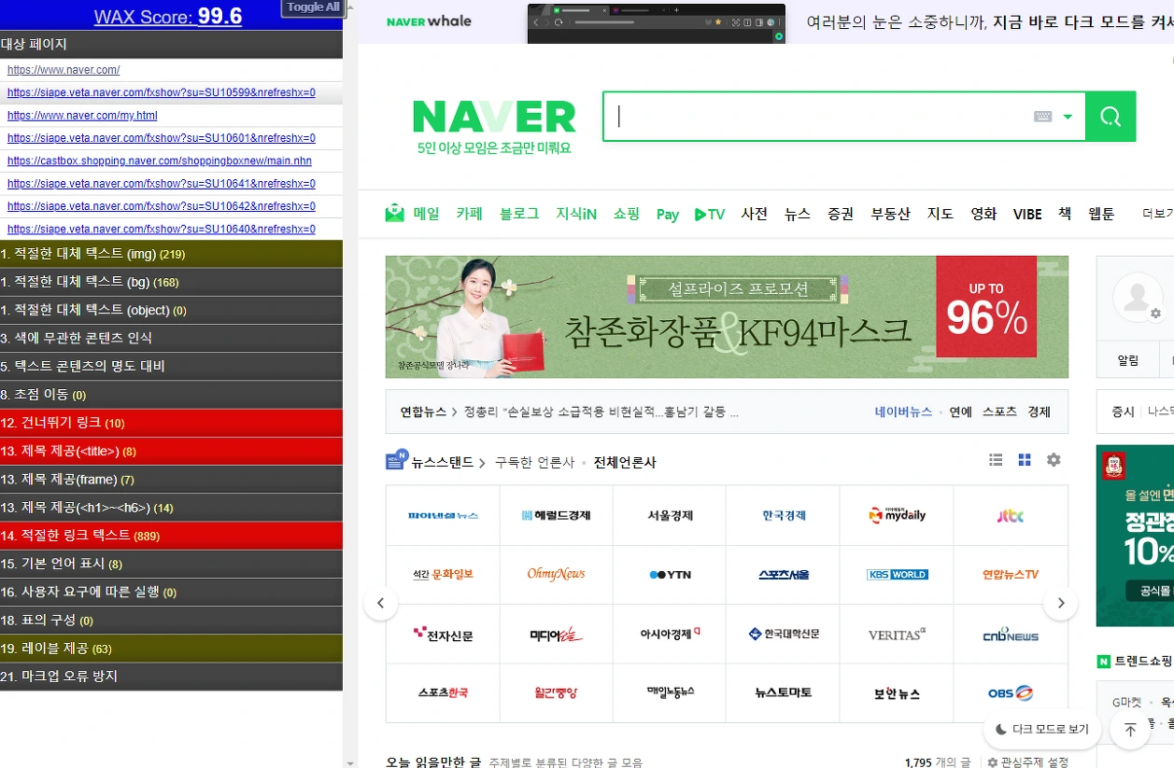1174x768 pixels.
Task: Open the virtual keyboard icon in search box
Action: pos(1043,117)
